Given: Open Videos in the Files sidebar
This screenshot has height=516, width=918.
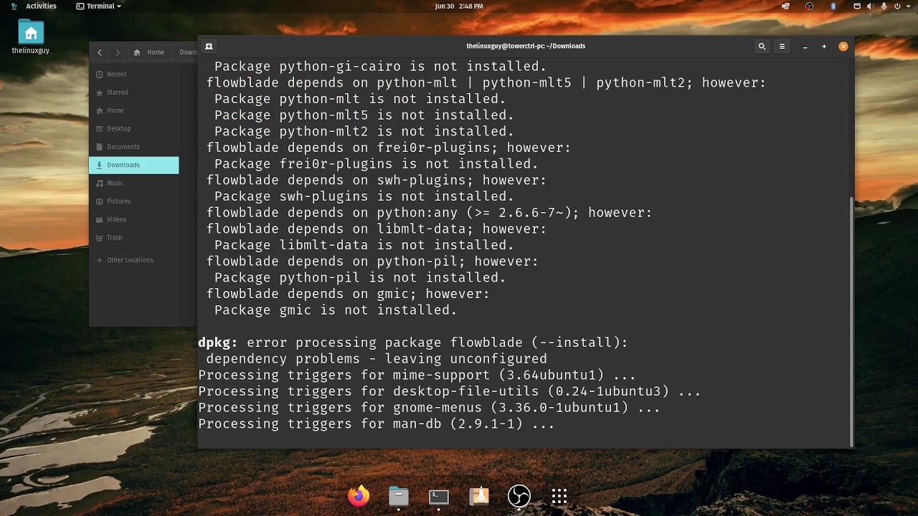Looking at the screenshot, I should [x=133, y=219].
